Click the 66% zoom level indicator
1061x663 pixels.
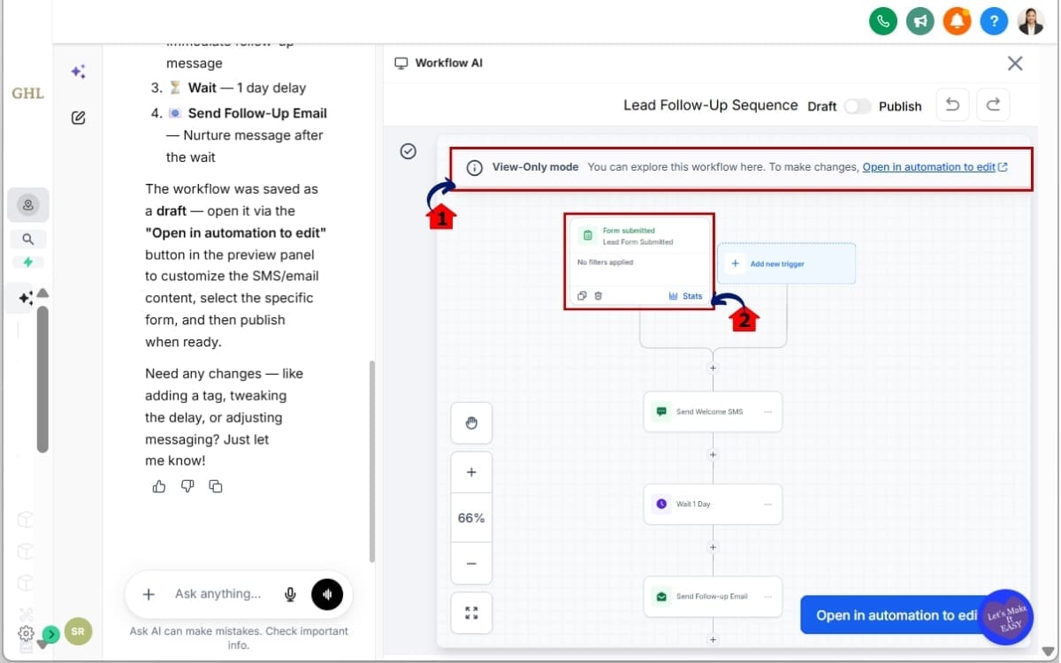[x=471, y=518]
